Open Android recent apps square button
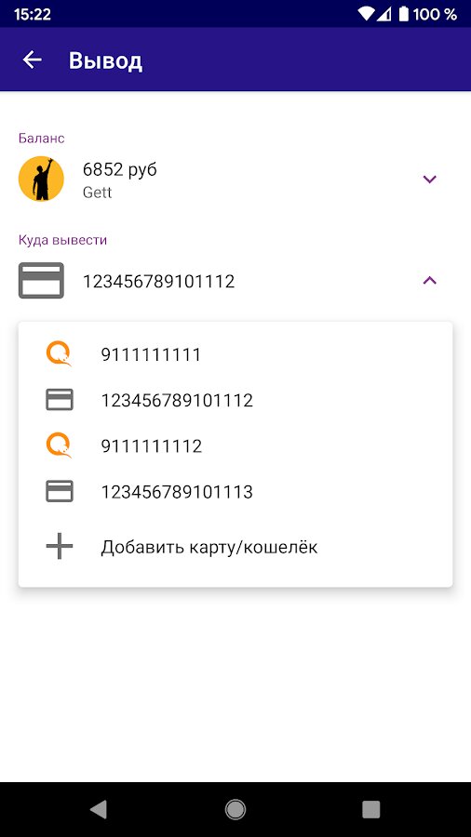Viewport: 471px width, 837px height. point(371,809)
